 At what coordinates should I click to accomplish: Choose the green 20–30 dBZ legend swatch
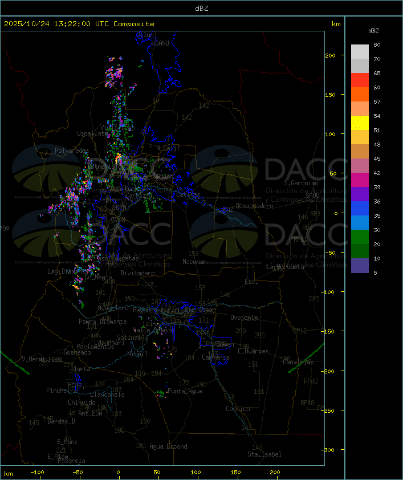[360, 237]
